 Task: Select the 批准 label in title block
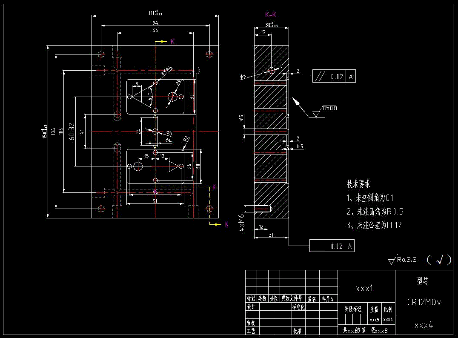(297, 331)
